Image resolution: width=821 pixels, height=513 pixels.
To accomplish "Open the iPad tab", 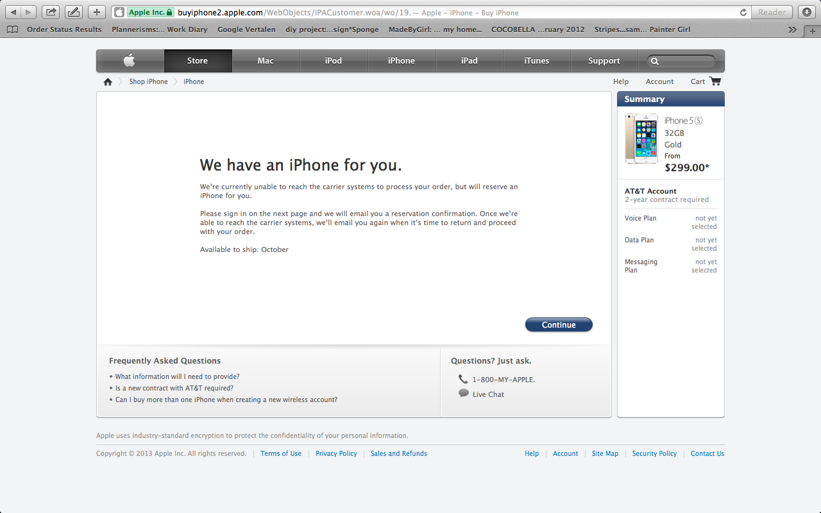I will pyautogui.click(x=470, y=61).
